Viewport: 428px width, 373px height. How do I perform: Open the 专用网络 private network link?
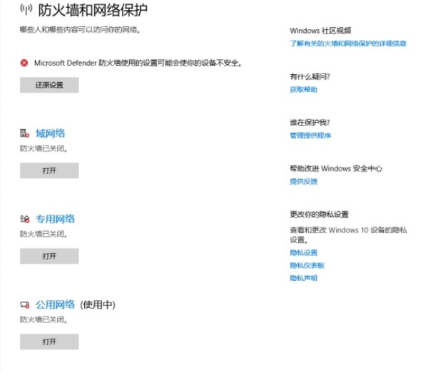click(56, 219)
